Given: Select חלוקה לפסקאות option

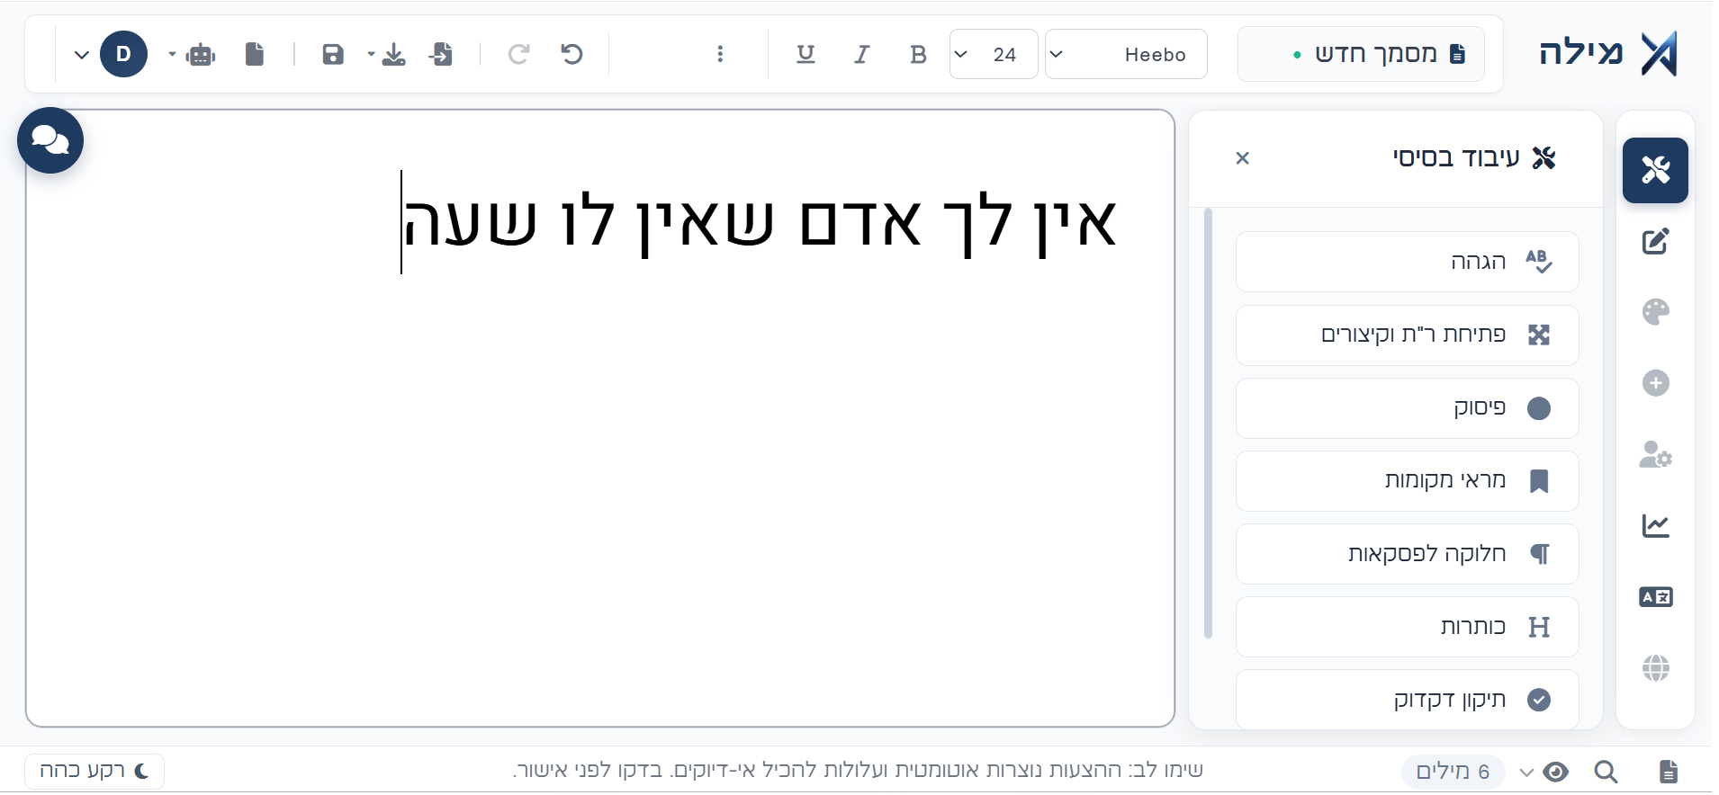Looking at the screenshot, I should click(x=1407, y=554).
